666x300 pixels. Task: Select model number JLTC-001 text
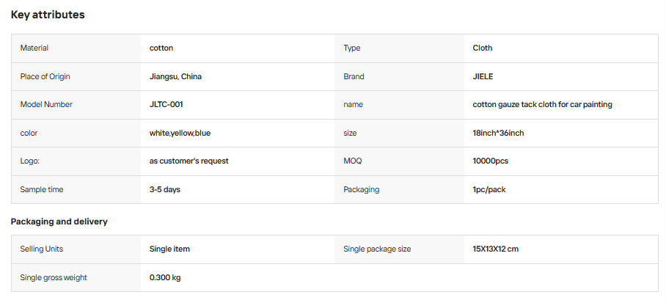(166, 105)
